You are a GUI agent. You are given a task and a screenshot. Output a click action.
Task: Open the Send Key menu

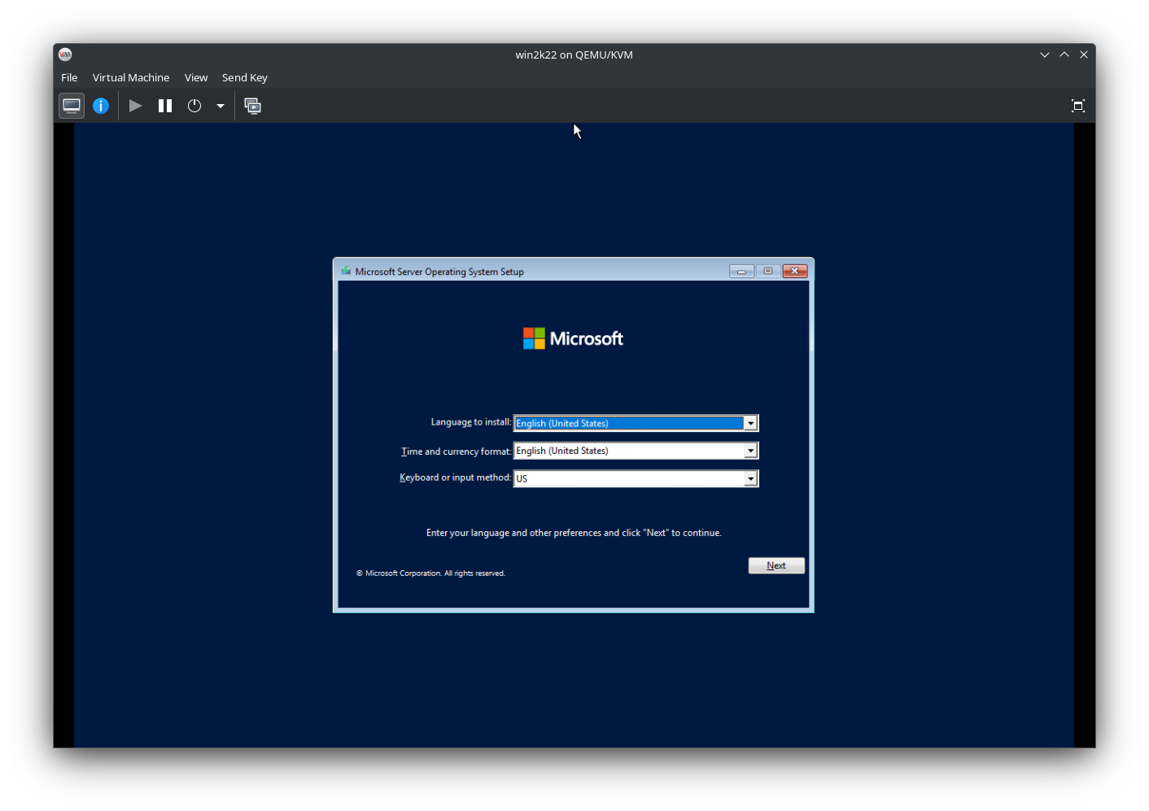coord(244,77)
